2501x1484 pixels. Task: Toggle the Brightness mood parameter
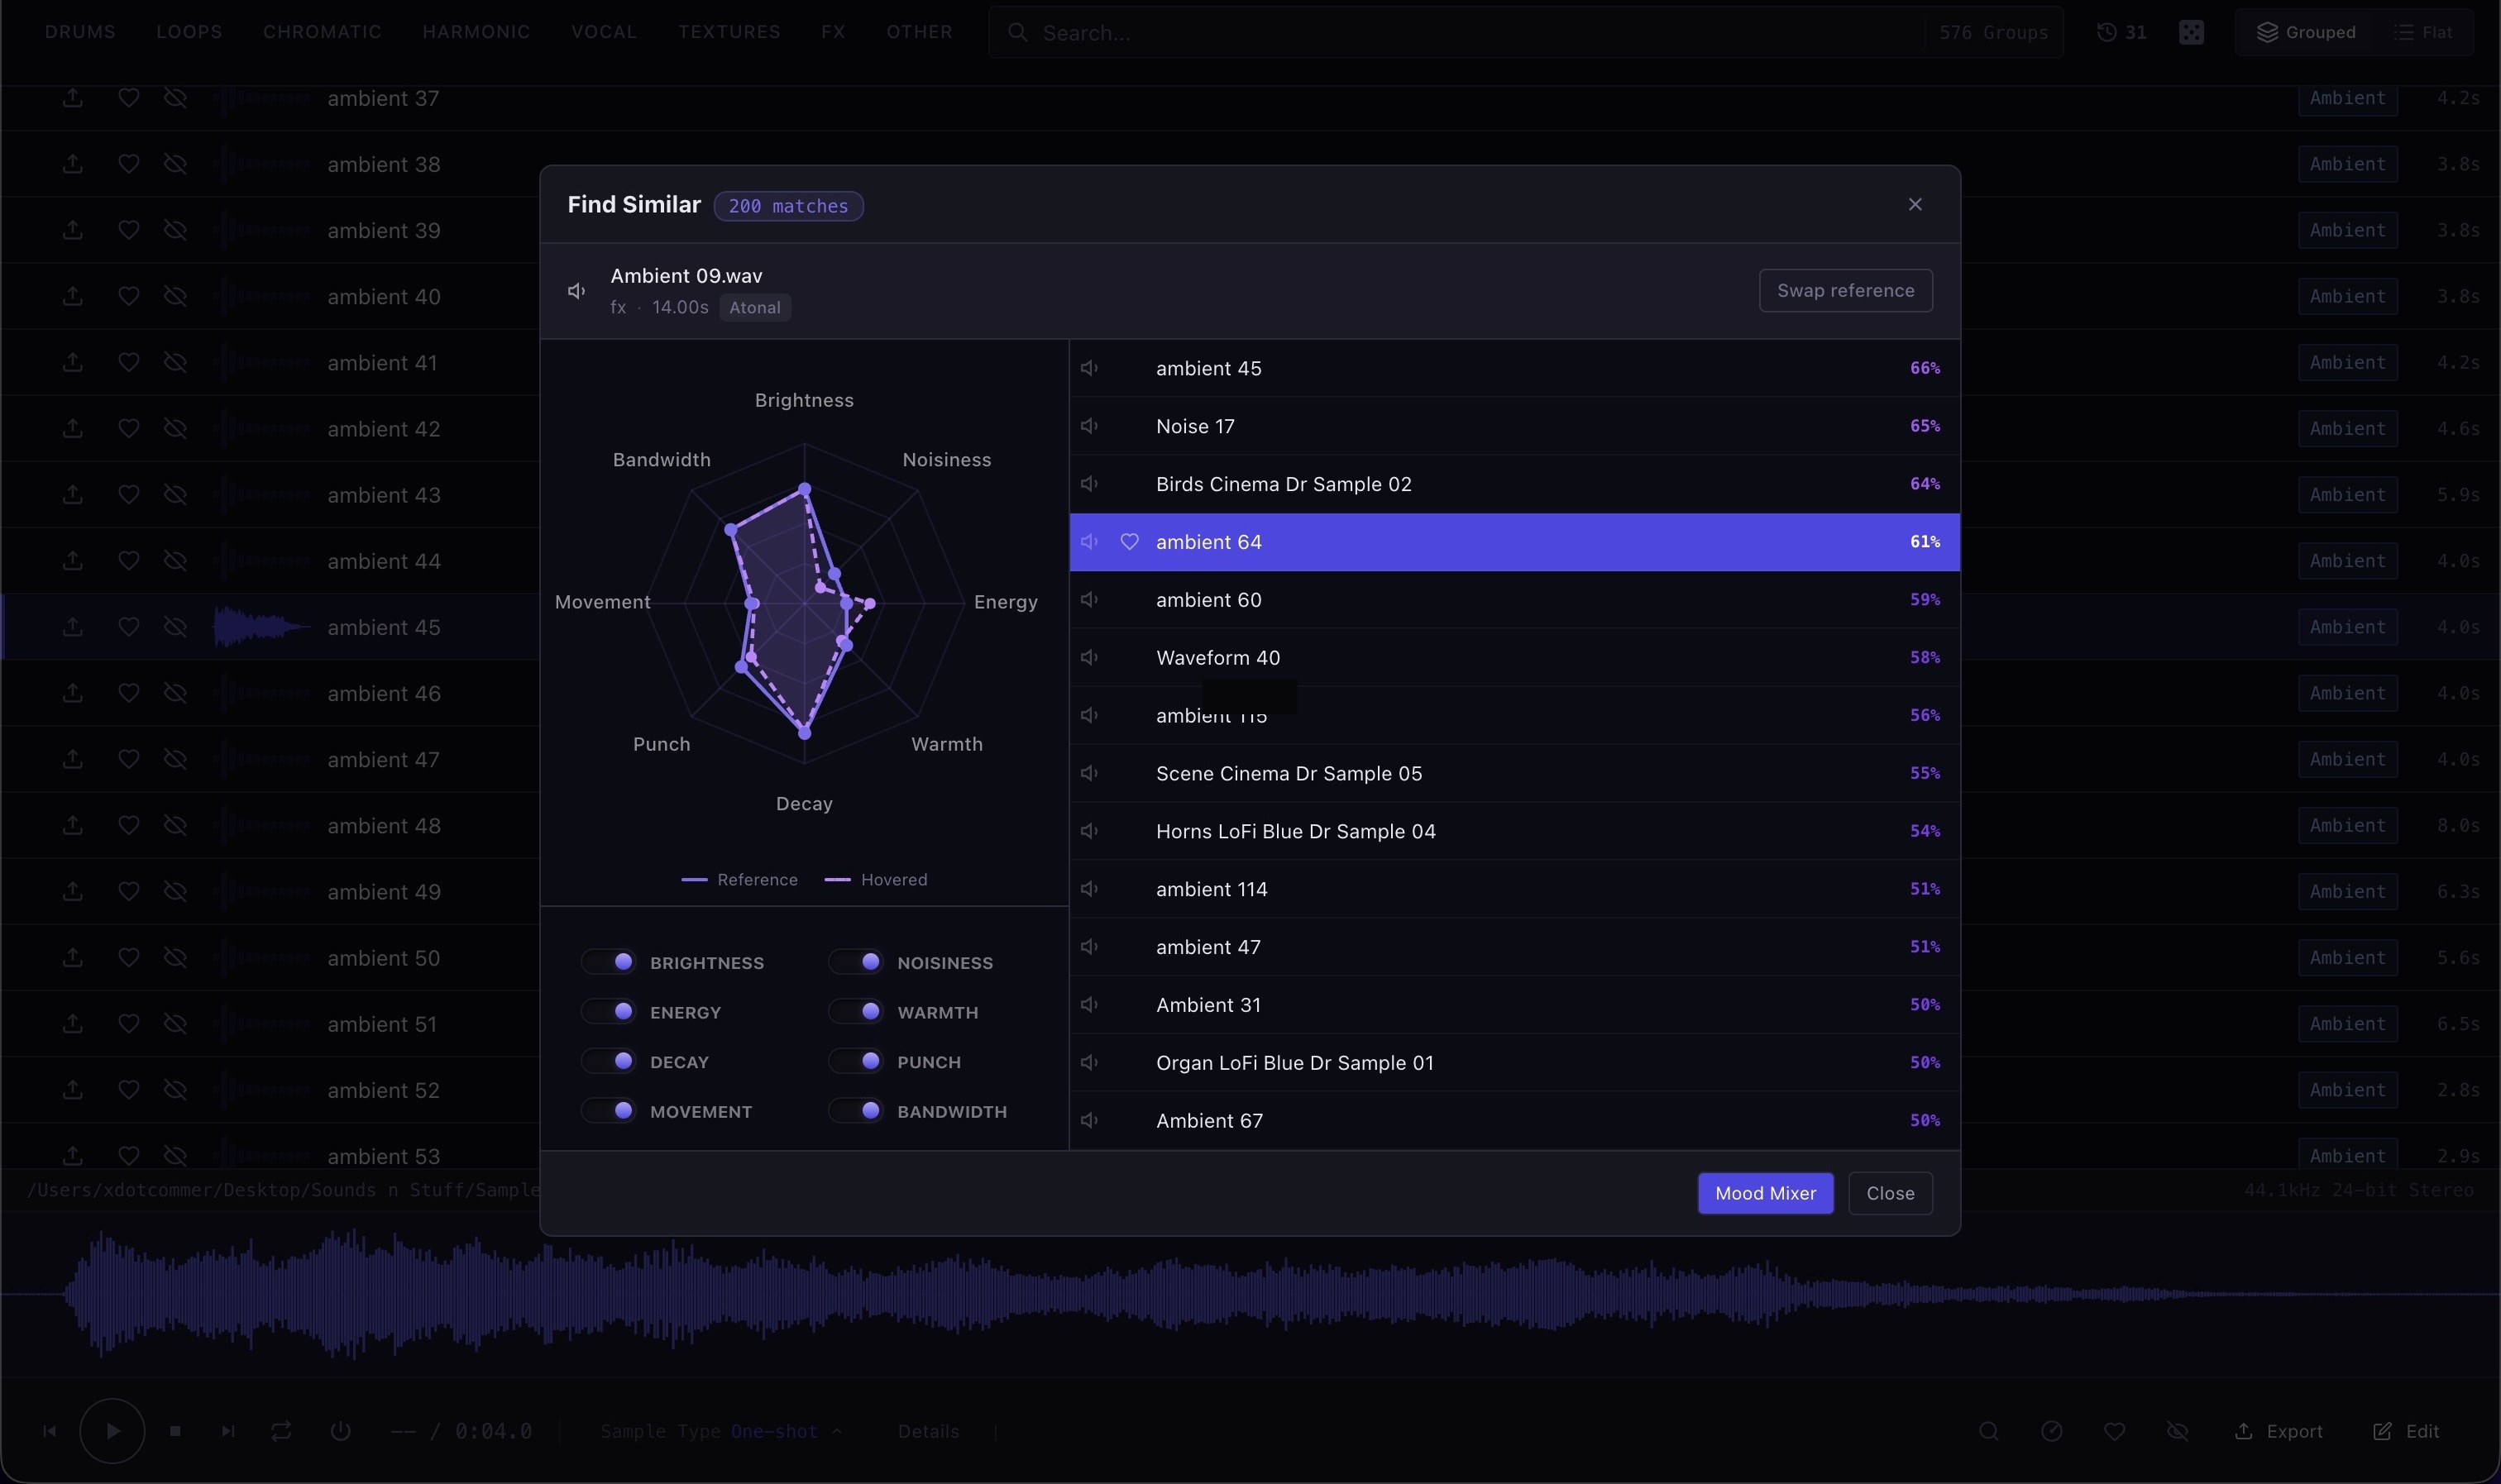point(610,961)
